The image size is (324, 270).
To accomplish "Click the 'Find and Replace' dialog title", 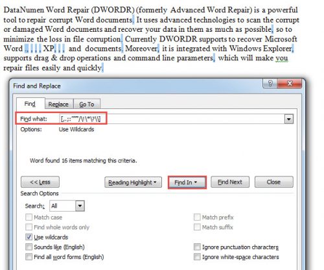I will click(37, 86).
